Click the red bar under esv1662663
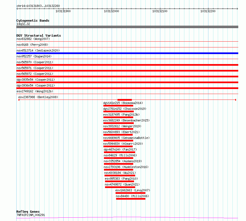 130,193
